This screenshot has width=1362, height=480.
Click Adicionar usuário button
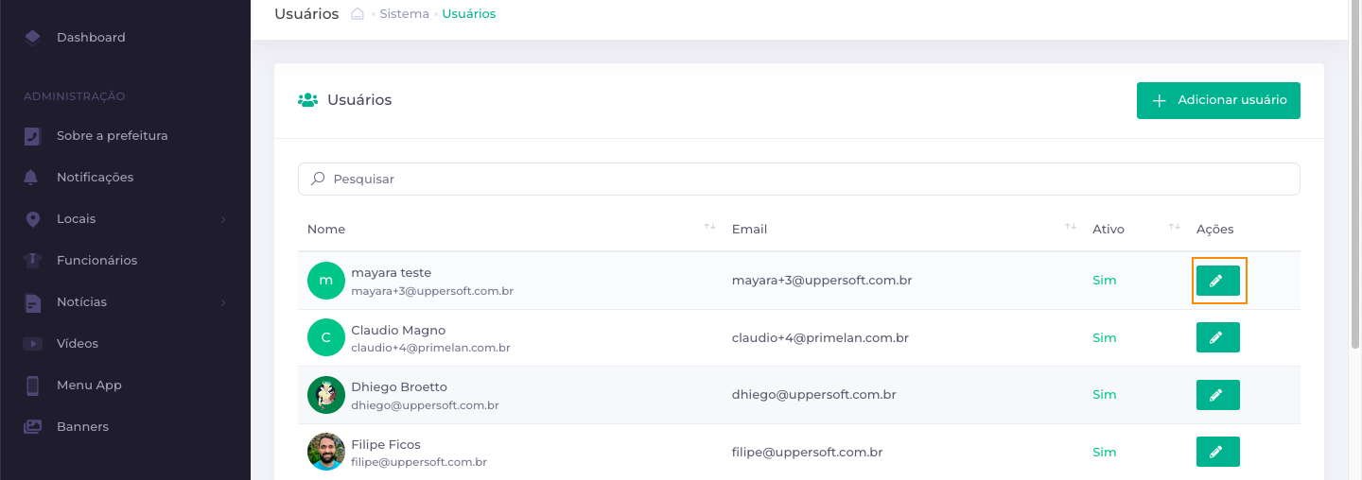(x=1218, y=100)
